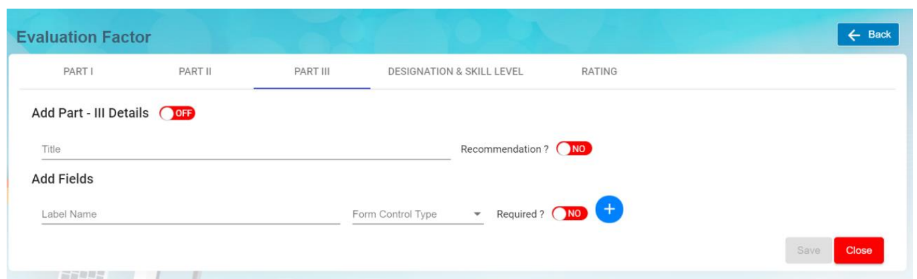917x279 pixels.
Task: Click into the Title input field
Action: [246, 149]
